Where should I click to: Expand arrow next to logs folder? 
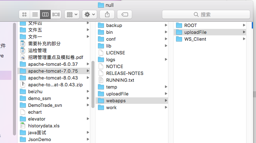(166, 59)
